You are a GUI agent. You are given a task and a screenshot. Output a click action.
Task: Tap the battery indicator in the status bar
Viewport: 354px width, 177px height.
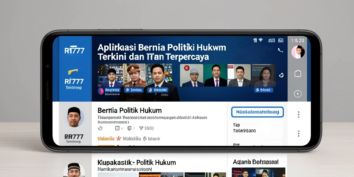(x=281, y=40)
